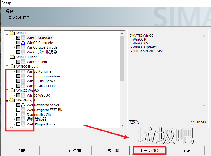The height and width of the screenshot is (156, 211).
Task: Click the 返回(B) back button
Action: point(112,150)
